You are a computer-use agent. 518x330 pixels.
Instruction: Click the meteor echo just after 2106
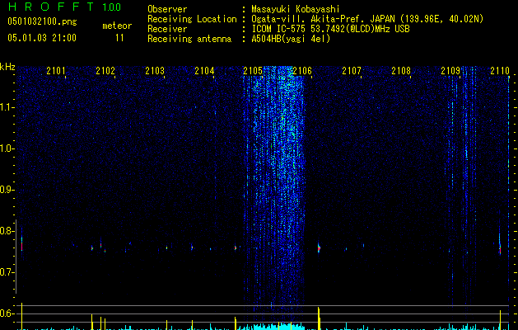[319, 248]
